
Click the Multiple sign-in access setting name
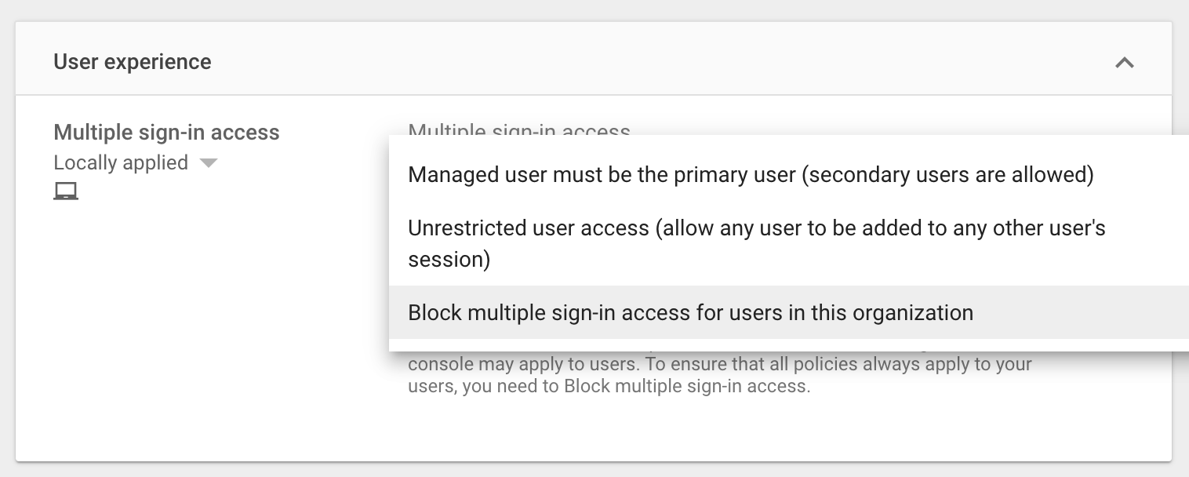pos(166,133)
